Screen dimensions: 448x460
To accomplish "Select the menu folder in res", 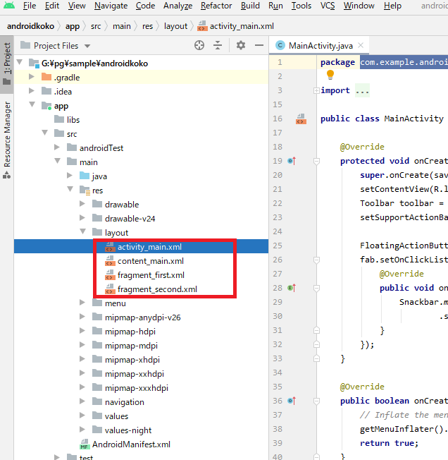I will click(x=116, y=303).
